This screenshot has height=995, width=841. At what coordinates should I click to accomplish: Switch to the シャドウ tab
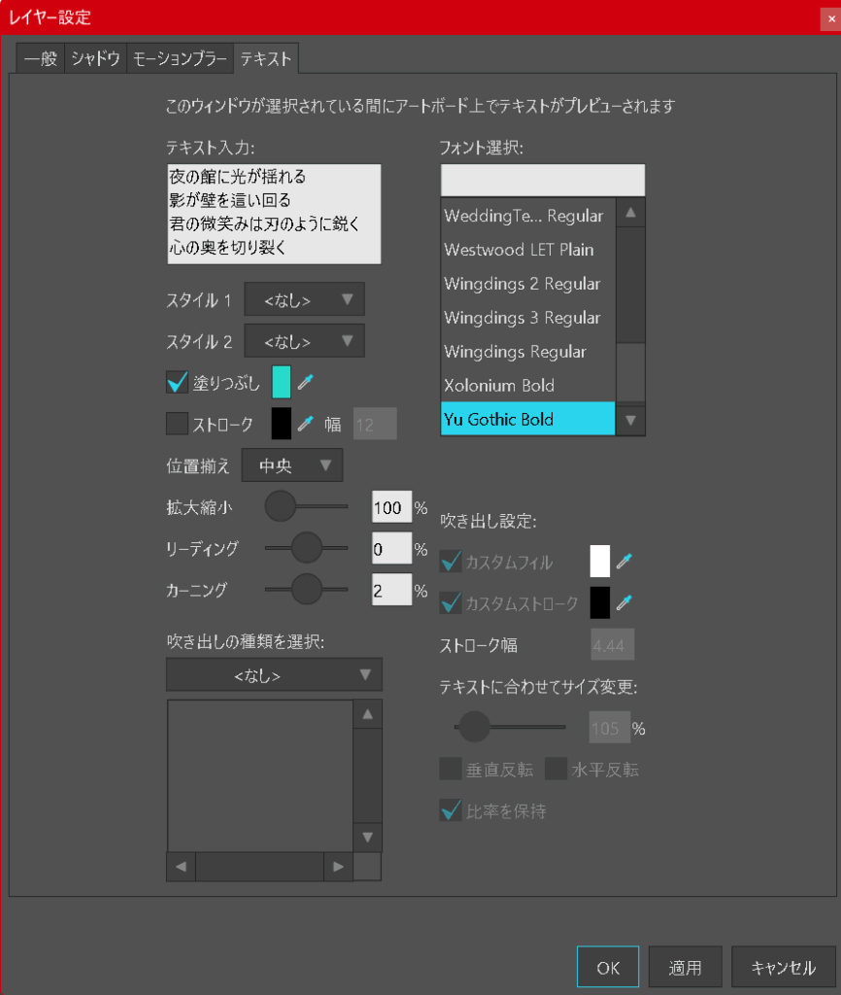coord(95,59)
